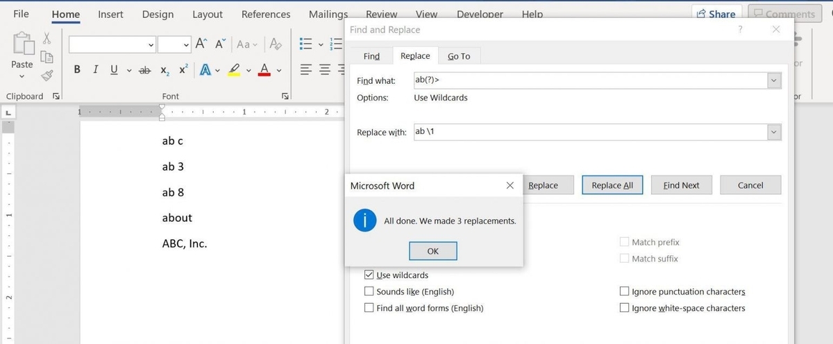The height and width of the screenshot is (344, 833).
Task: Click the Strikethrough icon
Action: point(144,70)
